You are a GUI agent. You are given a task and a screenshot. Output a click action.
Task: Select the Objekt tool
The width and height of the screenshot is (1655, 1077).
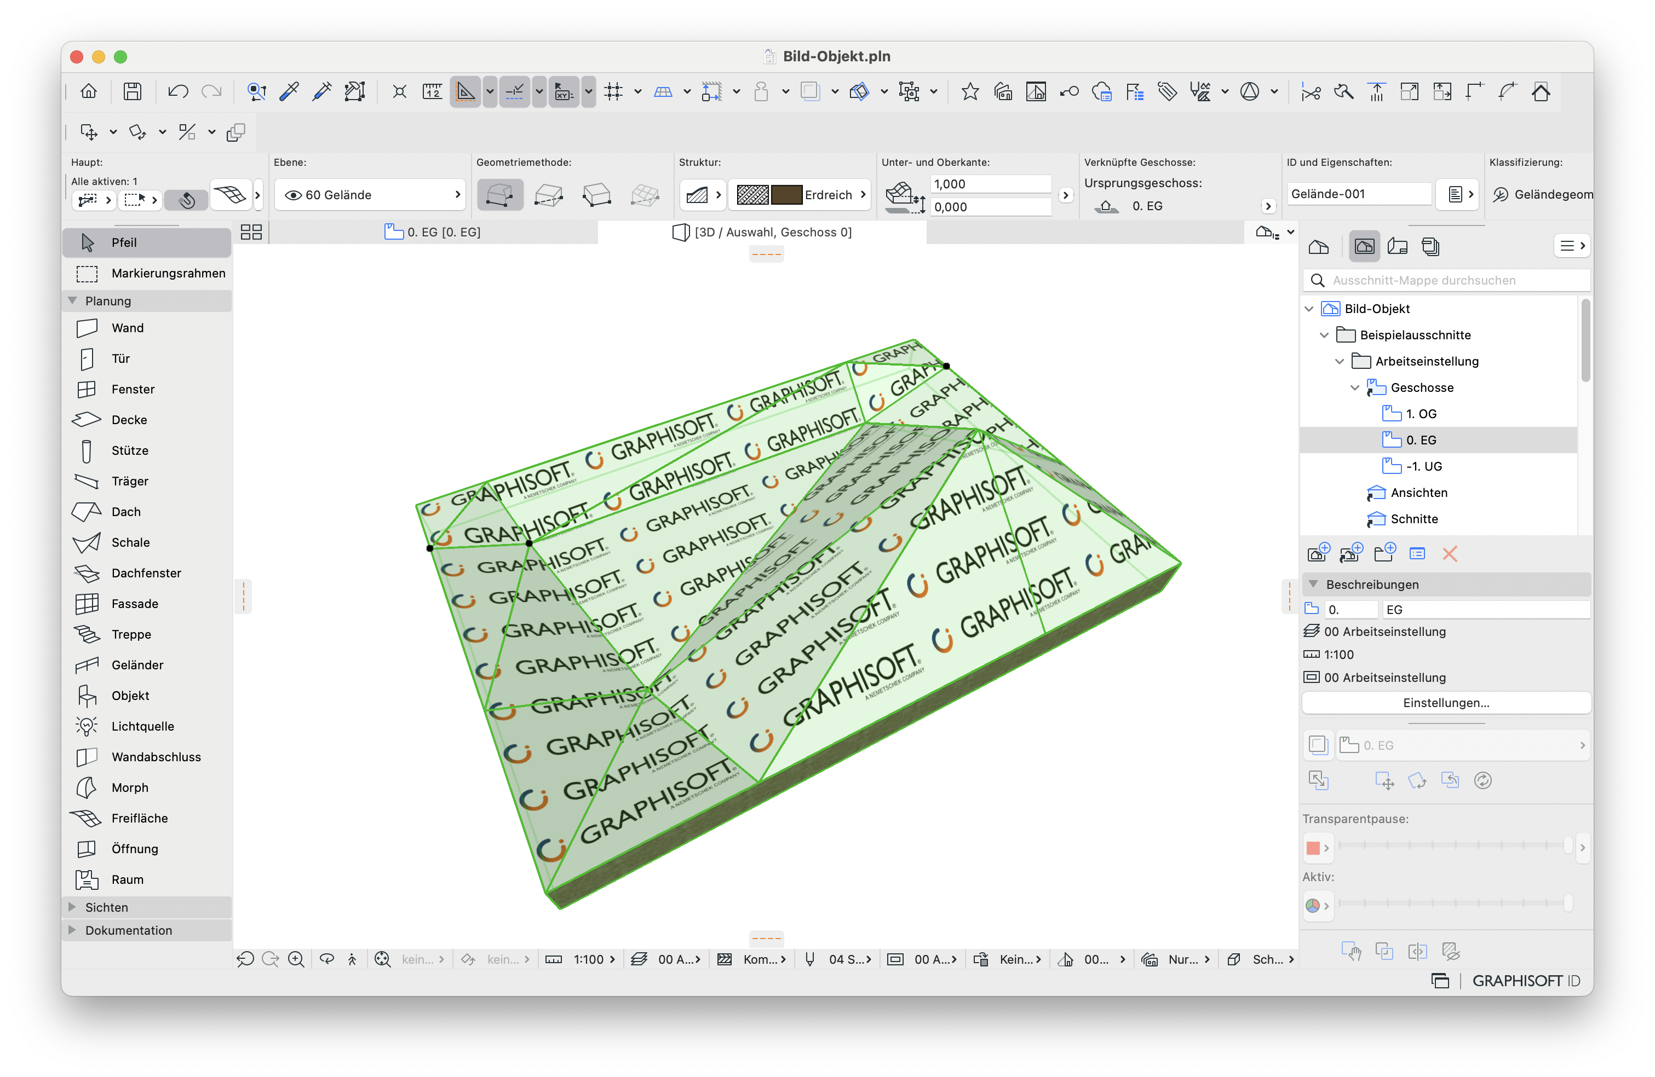147,696
